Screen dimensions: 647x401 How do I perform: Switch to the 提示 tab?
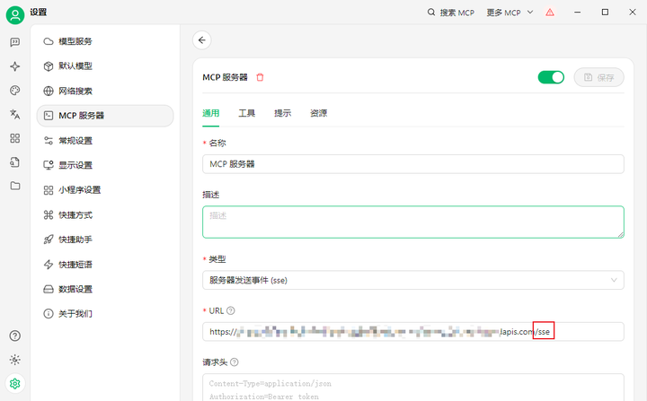pyautogui.click(x=283, y=113)
